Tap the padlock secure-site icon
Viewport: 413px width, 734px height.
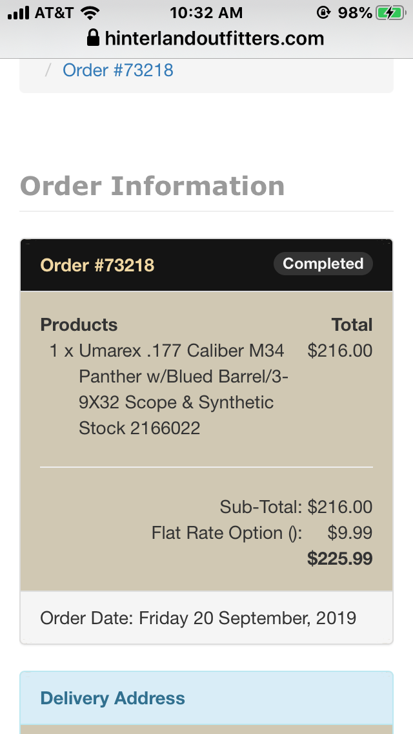point(93,38)
